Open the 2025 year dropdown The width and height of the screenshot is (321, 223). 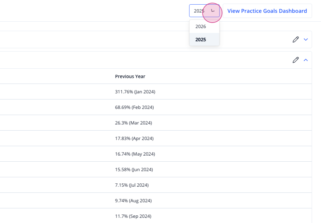[x=204, y=11]
